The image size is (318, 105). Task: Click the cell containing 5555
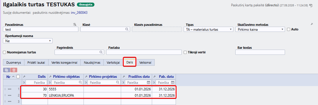click(66, 89)
